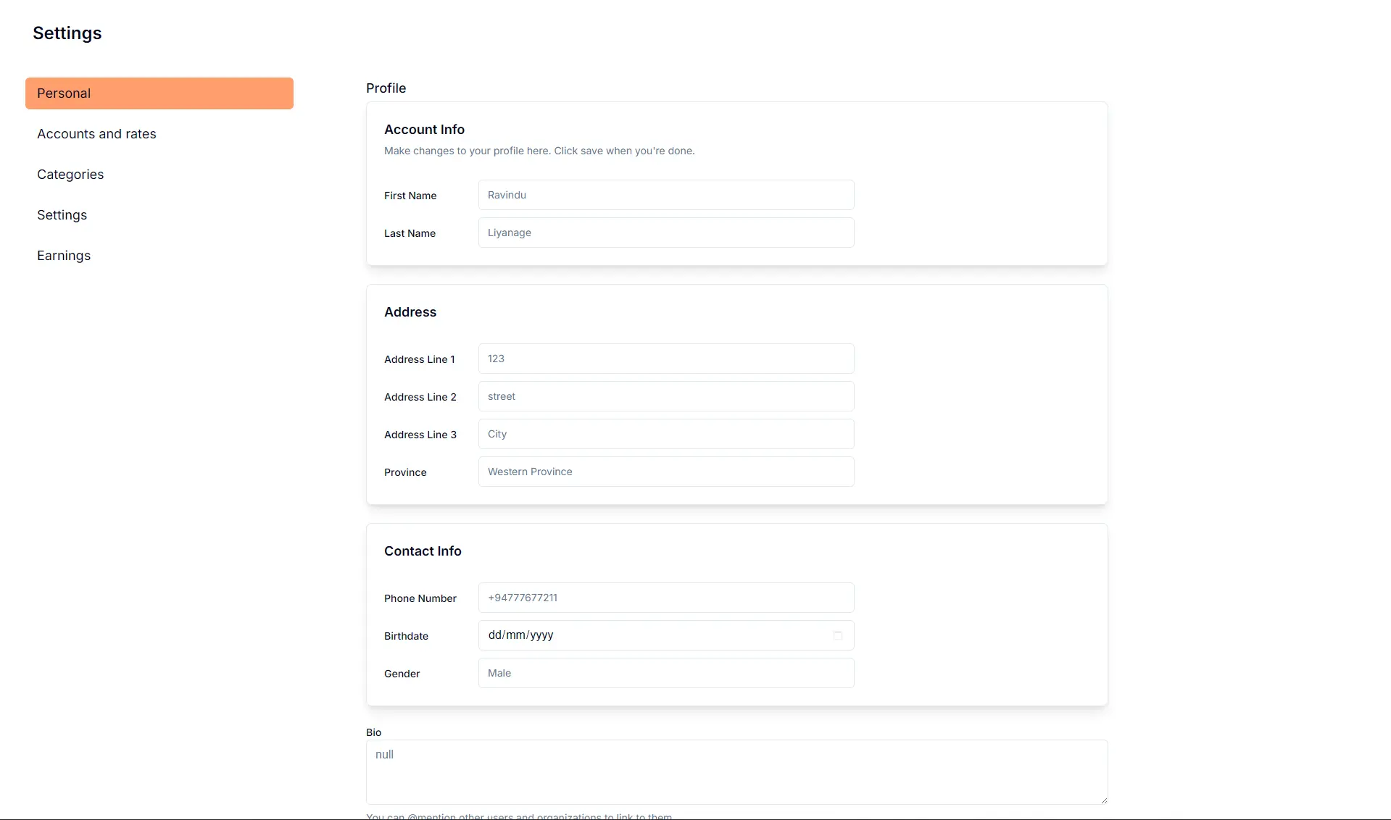The height and width of the screenshot is (820, 1391).
Task: Select the mm segment of Birthdate
Action: coord(515,635)
